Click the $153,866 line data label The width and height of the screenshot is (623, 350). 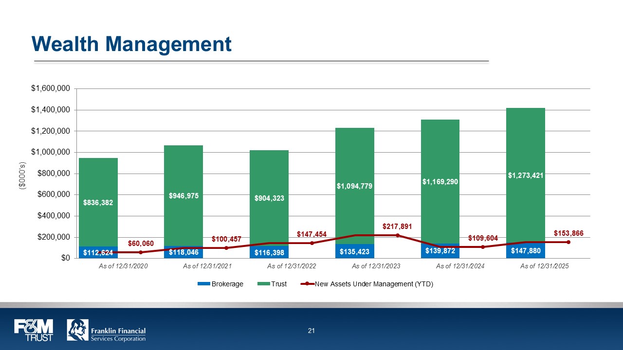point(568,233)
